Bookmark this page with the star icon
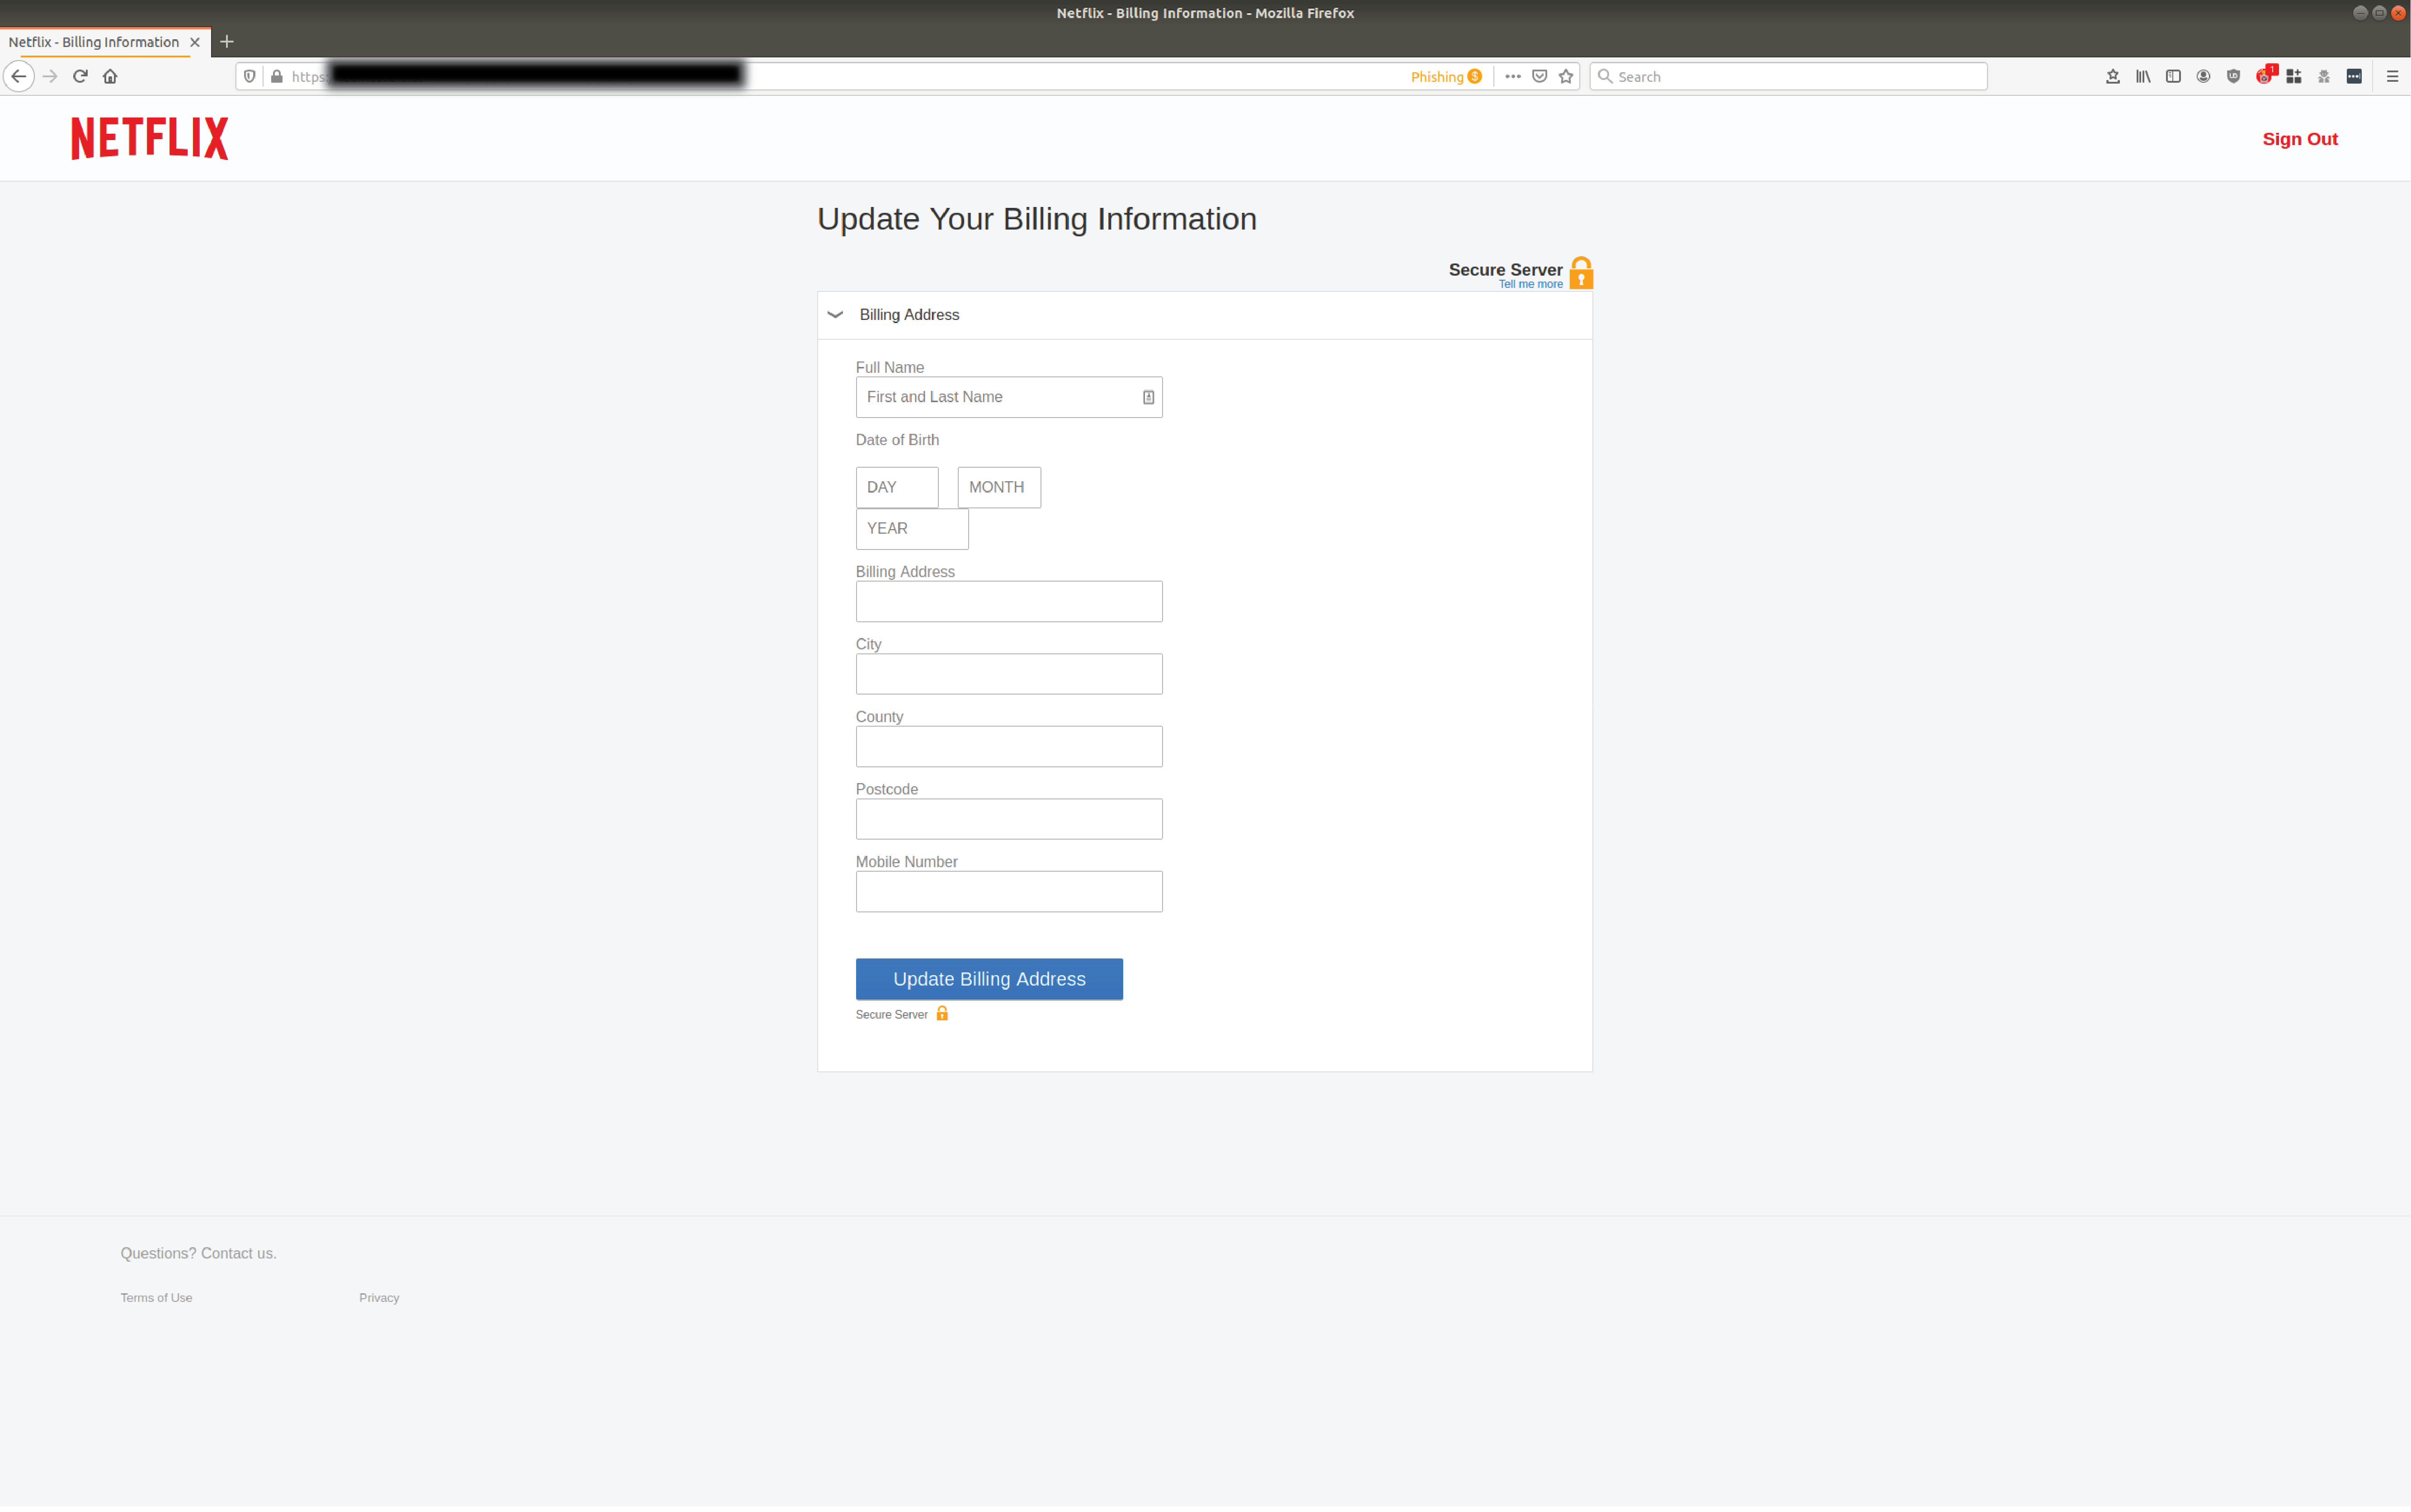This screenshot has height=1512, width=2411. point(1566,76)
